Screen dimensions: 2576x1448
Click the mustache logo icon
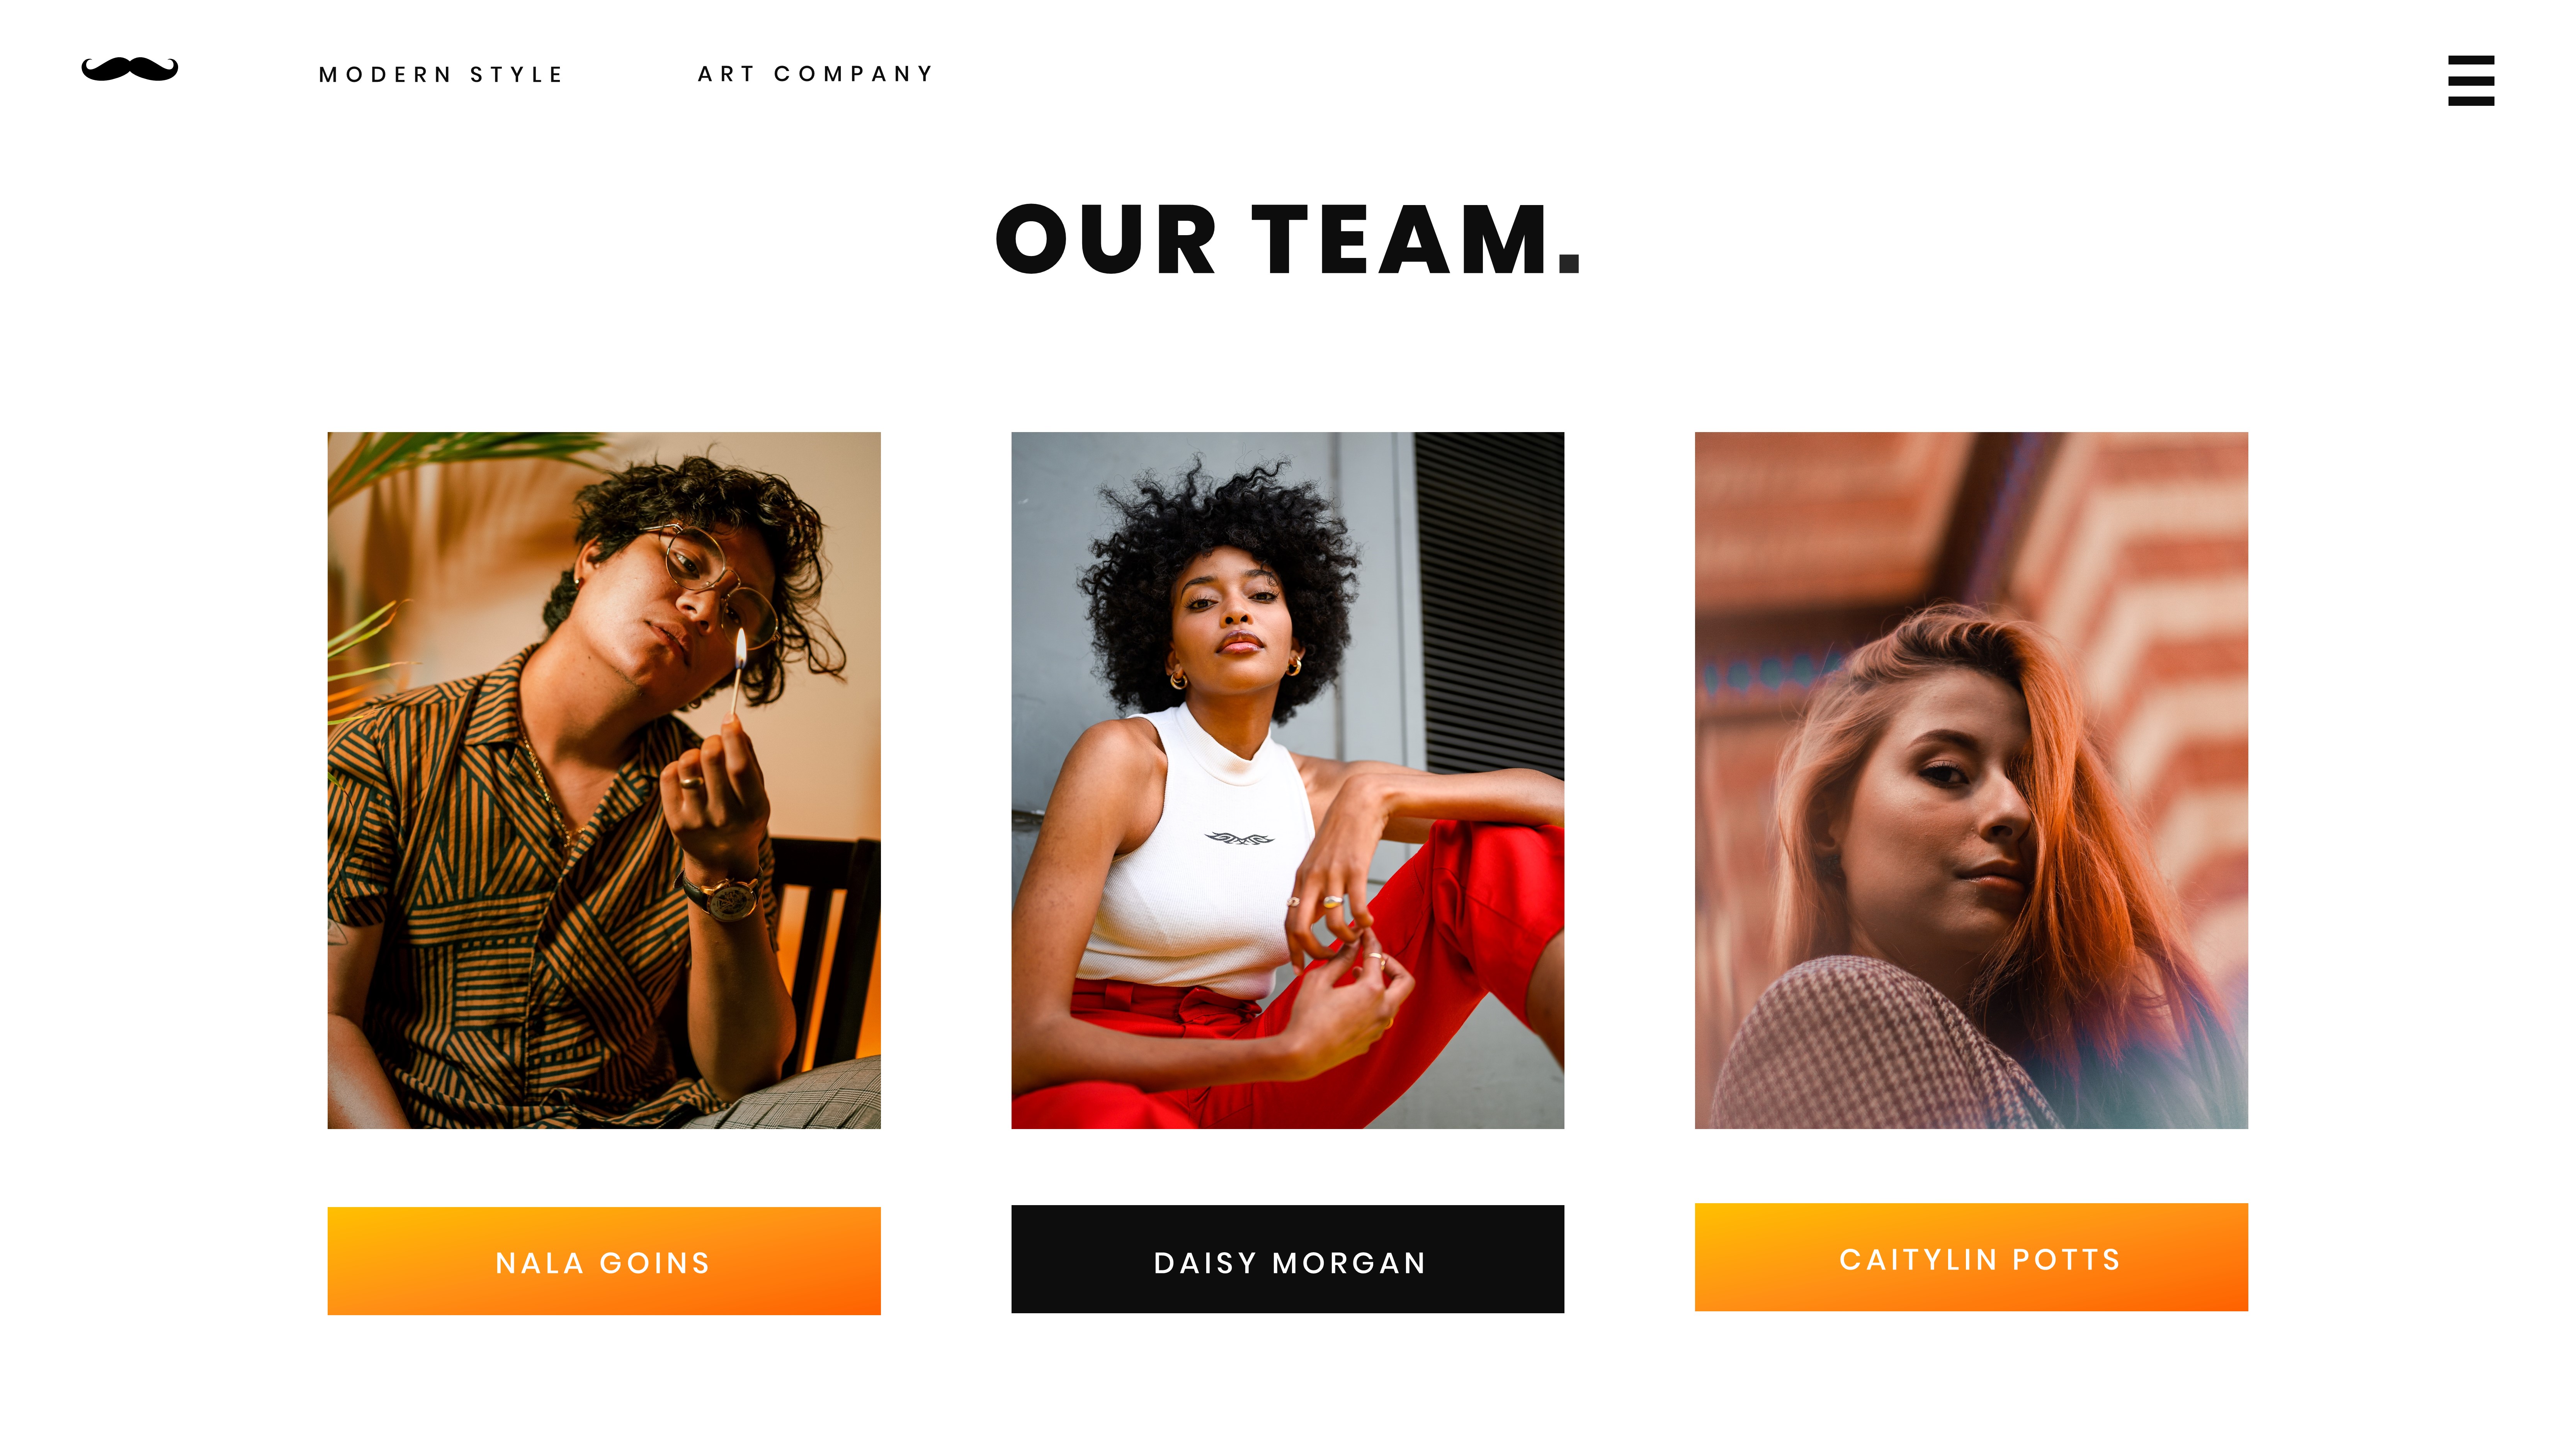pos(130,69)
